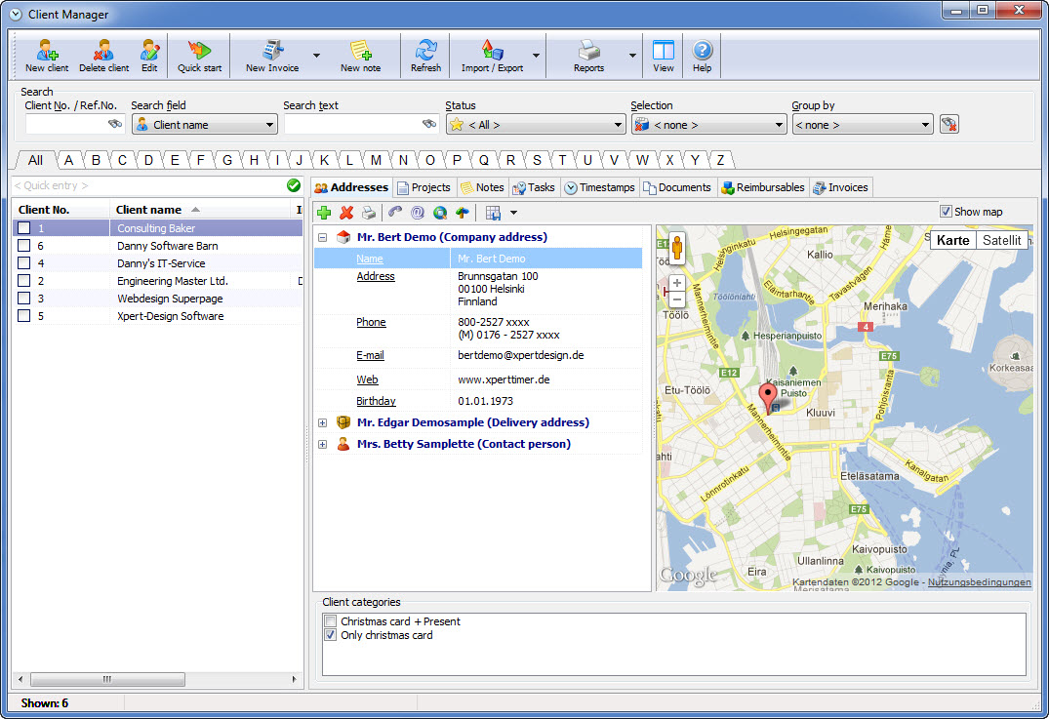Disable the Show map checkbox
1049x719 pixels.
tap(946, 212)
